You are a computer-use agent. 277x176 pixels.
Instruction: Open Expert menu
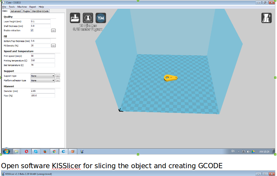33,7
